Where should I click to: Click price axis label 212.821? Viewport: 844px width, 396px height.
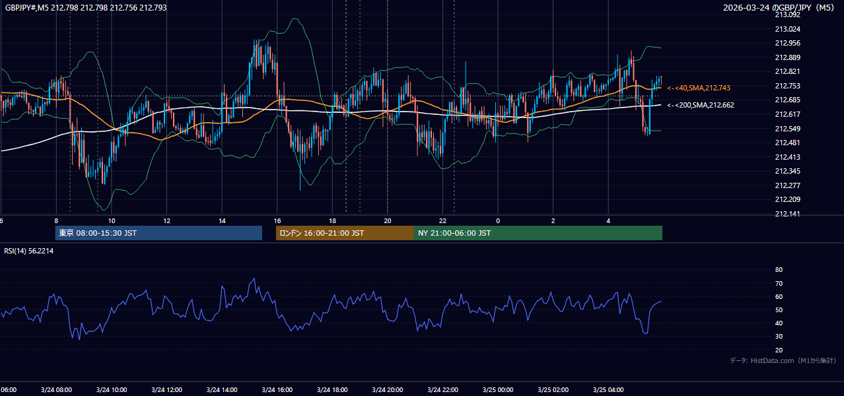pos(787,71)
